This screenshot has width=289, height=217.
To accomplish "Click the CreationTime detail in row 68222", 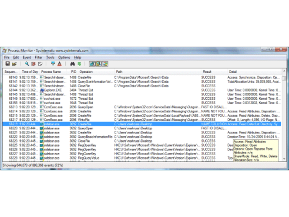I will (254, 137).
